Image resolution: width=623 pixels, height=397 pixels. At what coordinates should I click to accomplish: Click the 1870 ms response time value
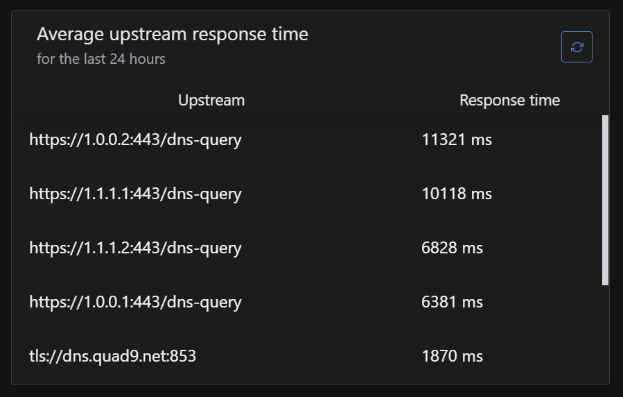[x=452, y=356]
